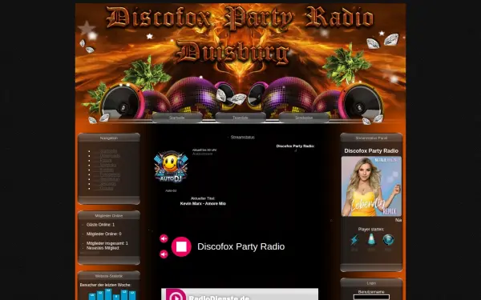Click the 'Aktueller Titel:' label

pos(203,198)
